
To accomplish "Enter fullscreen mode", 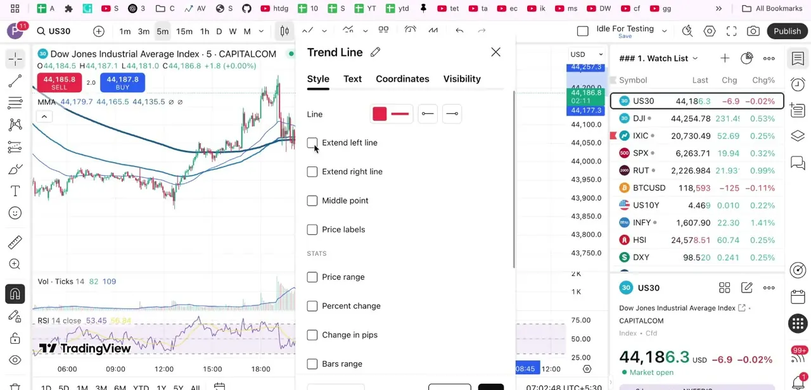I will tap(731, 31).
